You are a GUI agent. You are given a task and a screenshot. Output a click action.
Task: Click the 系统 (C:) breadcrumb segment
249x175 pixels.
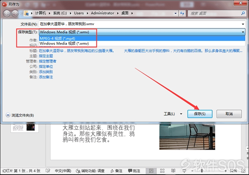click(60, 13)
